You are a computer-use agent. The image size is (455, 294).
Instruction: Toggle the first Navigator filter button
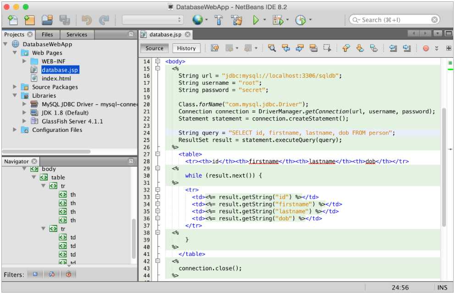[35, 274]
